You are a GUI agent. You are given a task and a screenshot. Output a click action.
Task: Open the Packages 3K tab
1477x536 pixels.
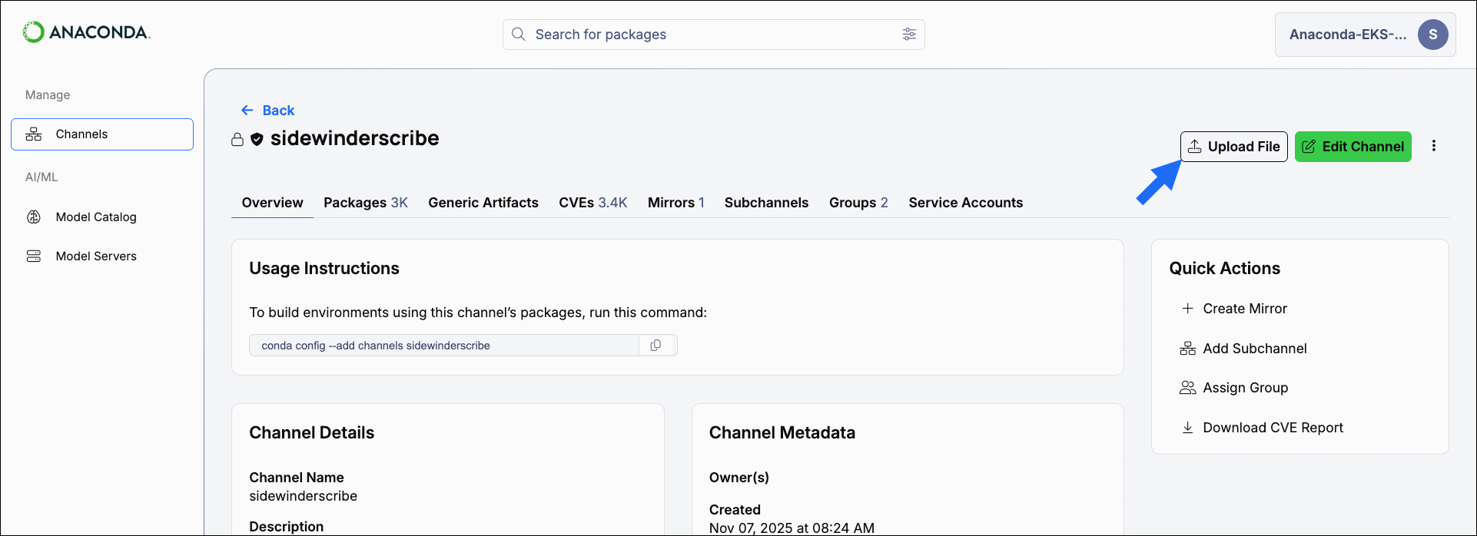tap(366, 203)
